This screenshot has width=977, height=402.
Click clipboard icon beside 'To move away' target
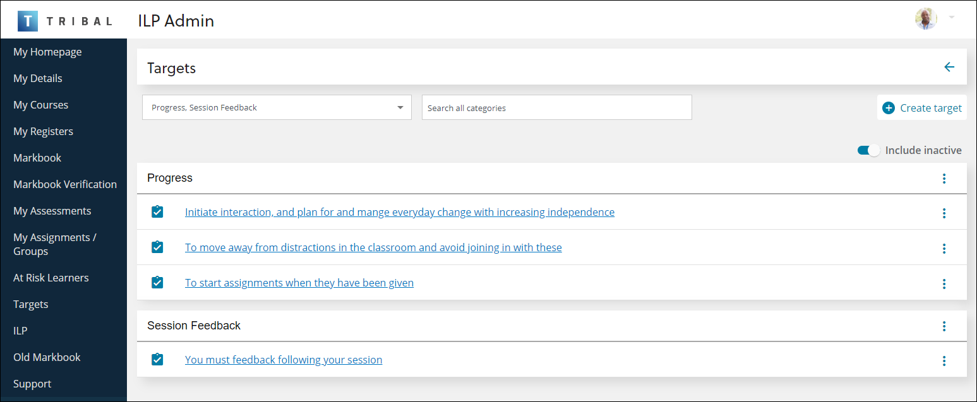pos(158,247)
